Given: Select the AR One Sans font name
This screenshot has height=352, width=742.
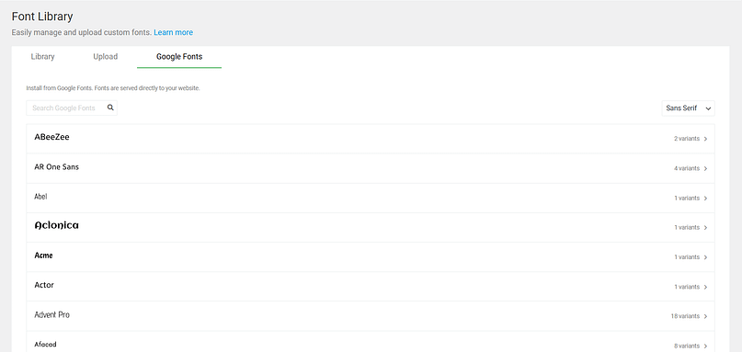Looking at the screenshot, I should 57,167.
